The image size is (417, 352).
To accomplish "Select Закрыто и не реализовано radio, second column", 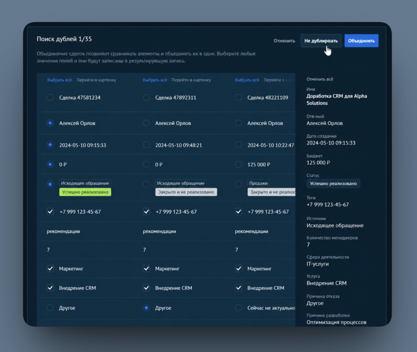I will [x=146, y=184].
